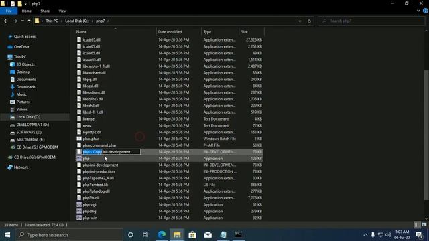Open Desktop folder in sidebar
This screenshot has height=241, width=429.
click(x=23, y=72)
